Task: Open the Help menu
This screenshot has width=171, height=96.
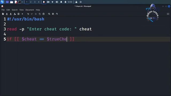Action: point(38,10)
